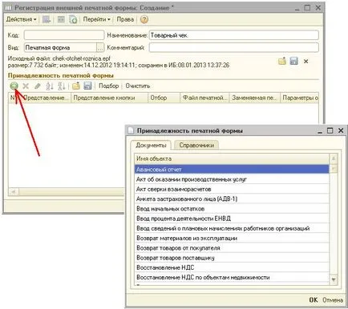Click into the Комментарий input field

tap(234, 47)
